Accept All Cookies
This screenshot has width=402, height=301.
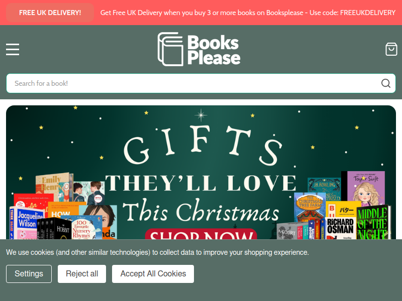[x=153, y=274]
